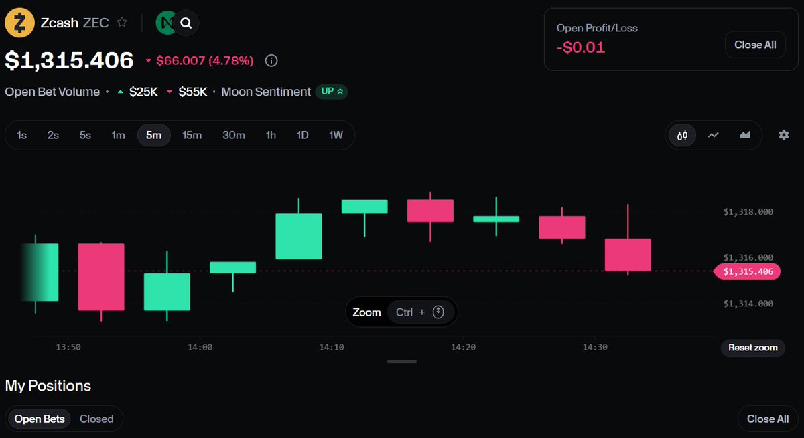
Task: Open the market search magnifier icon
Action: pos(186,23)
